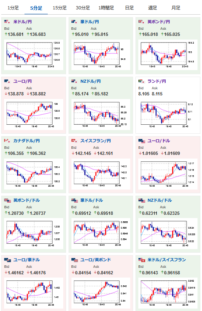Open the 英ポンド/ドル pair link

(27, 200)
